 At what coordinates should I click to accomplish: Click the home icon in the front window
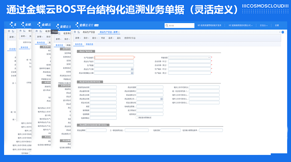click(x=75, y=32)
